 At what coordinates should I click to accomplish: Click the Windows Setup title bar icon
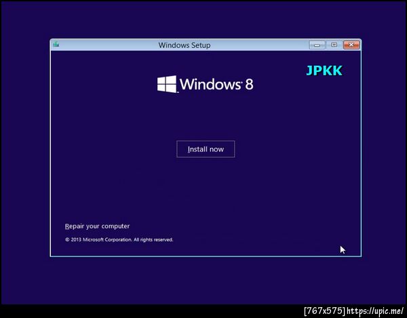(x=56, y=45)
